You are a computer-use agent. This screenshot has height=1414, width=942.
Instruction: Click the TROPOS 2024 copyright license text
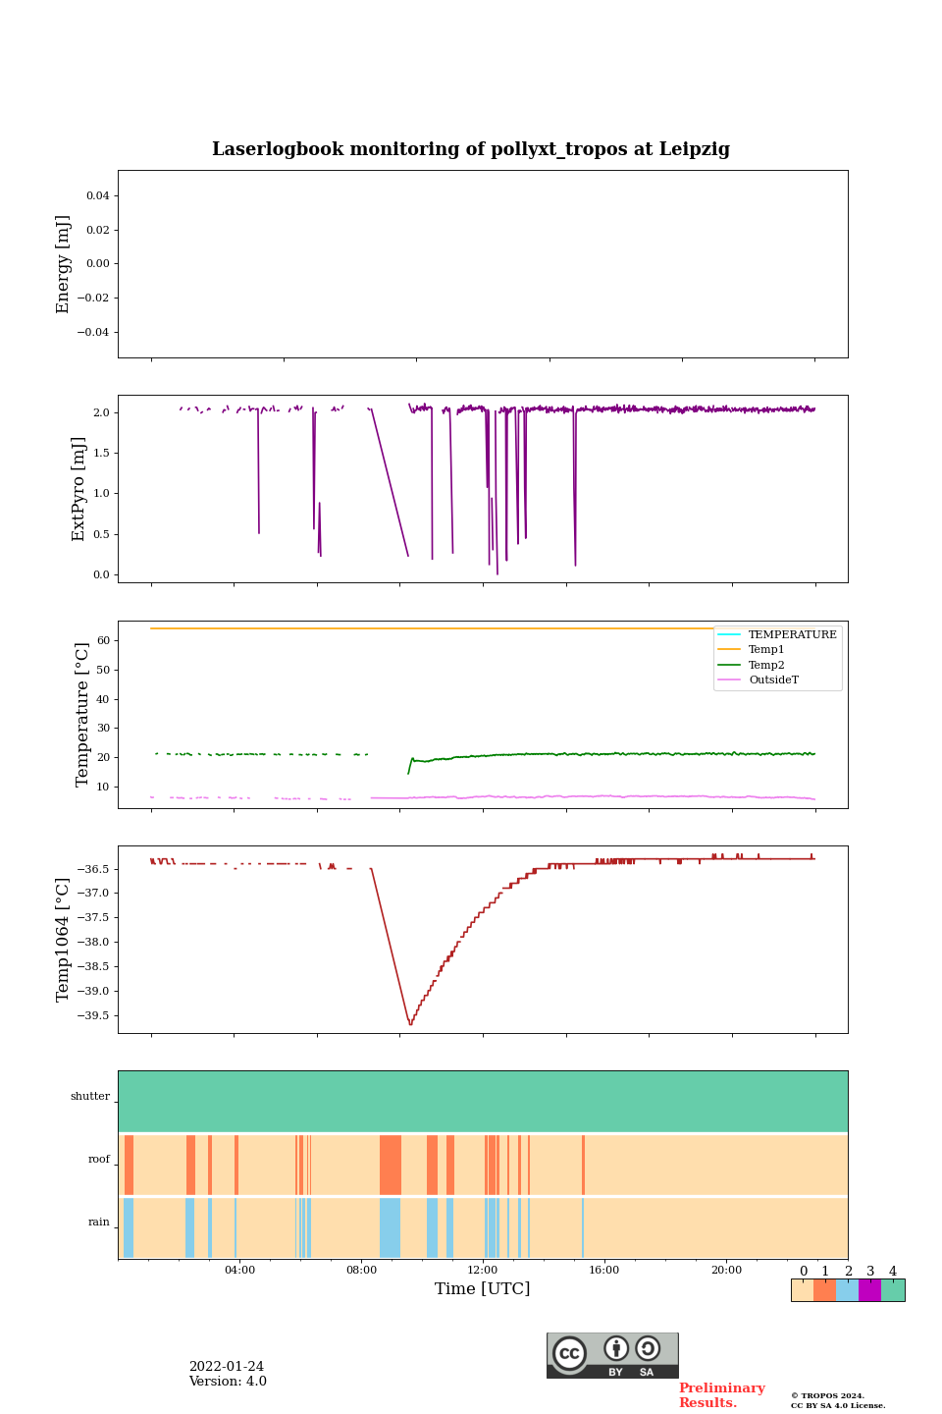pos(838,1400)
